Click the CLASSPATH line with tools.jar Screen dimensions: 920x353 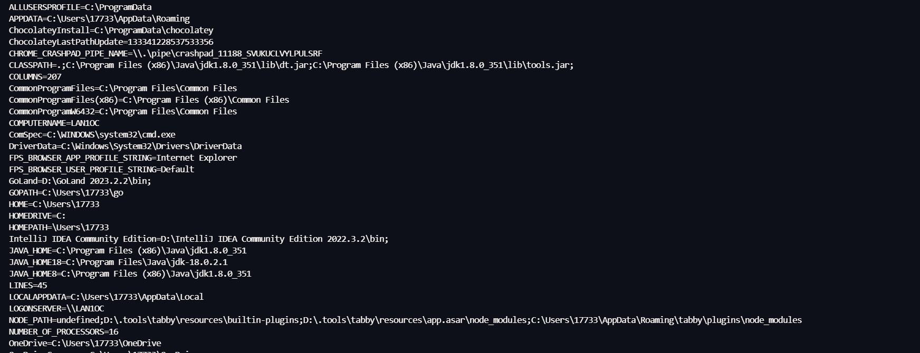click(x=291, y=65)
